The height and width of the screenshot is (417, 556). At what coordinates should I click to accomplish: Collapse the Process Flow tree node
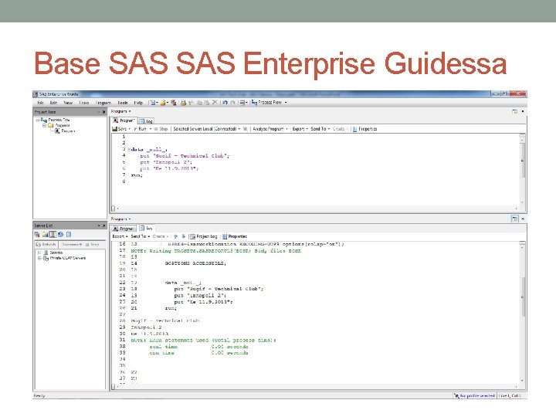[x=38, y=120]
